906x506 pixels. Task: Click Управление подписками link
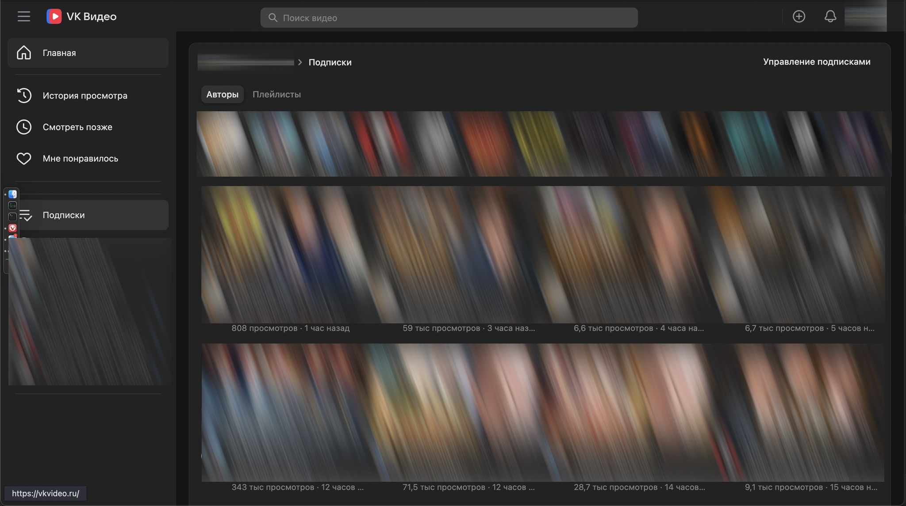(816, 62)
